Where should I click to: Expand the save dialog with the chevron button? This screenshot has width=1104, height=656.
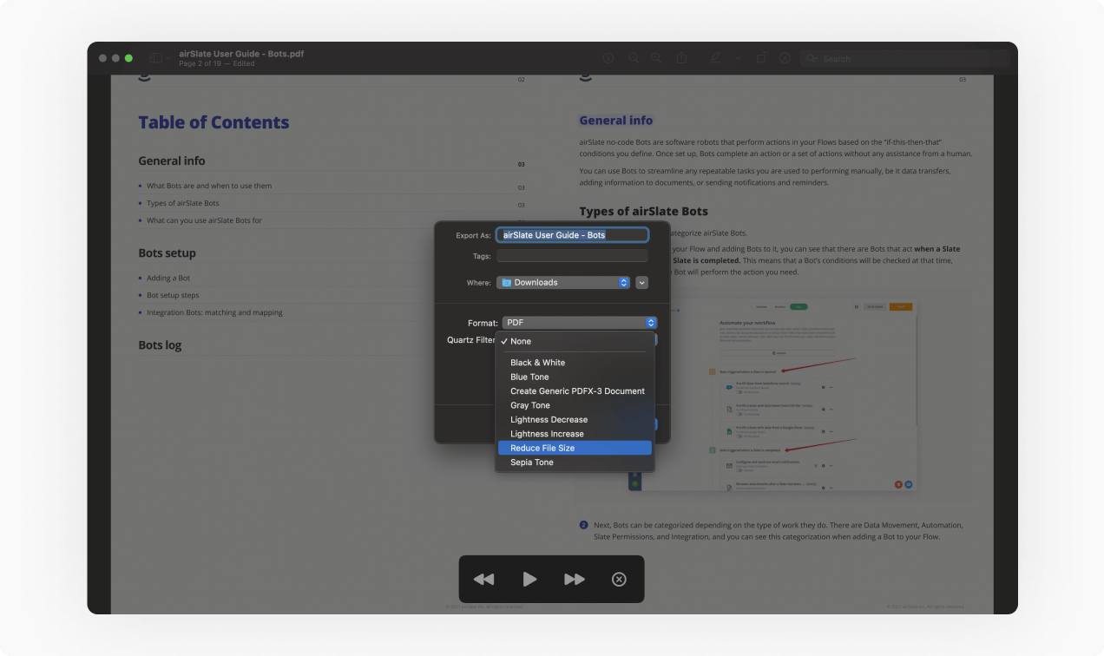[x=641, y=282]
